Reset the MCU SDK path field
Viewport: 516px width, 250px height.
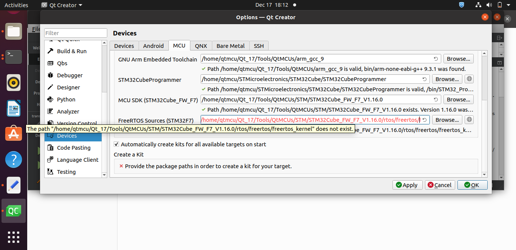click(x=436, y=100)
